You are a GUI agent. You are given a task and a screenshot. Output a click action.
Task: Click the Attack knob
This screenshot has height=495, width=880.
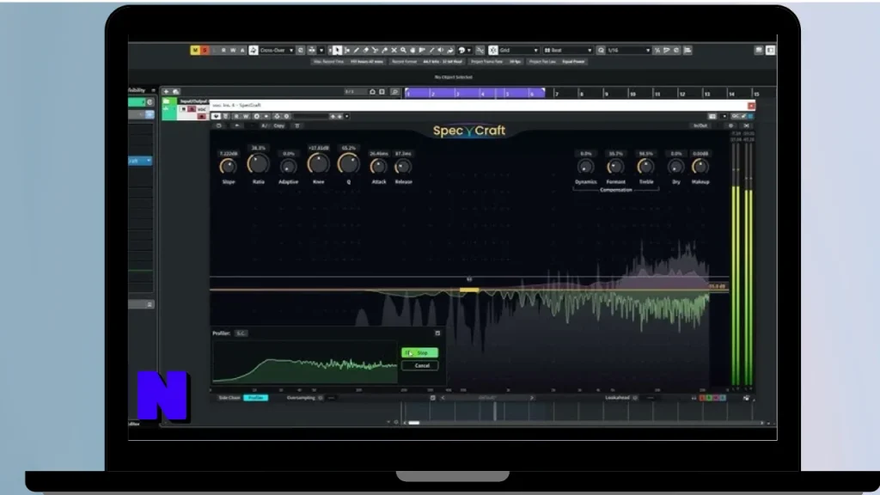(x=378, y=167)
